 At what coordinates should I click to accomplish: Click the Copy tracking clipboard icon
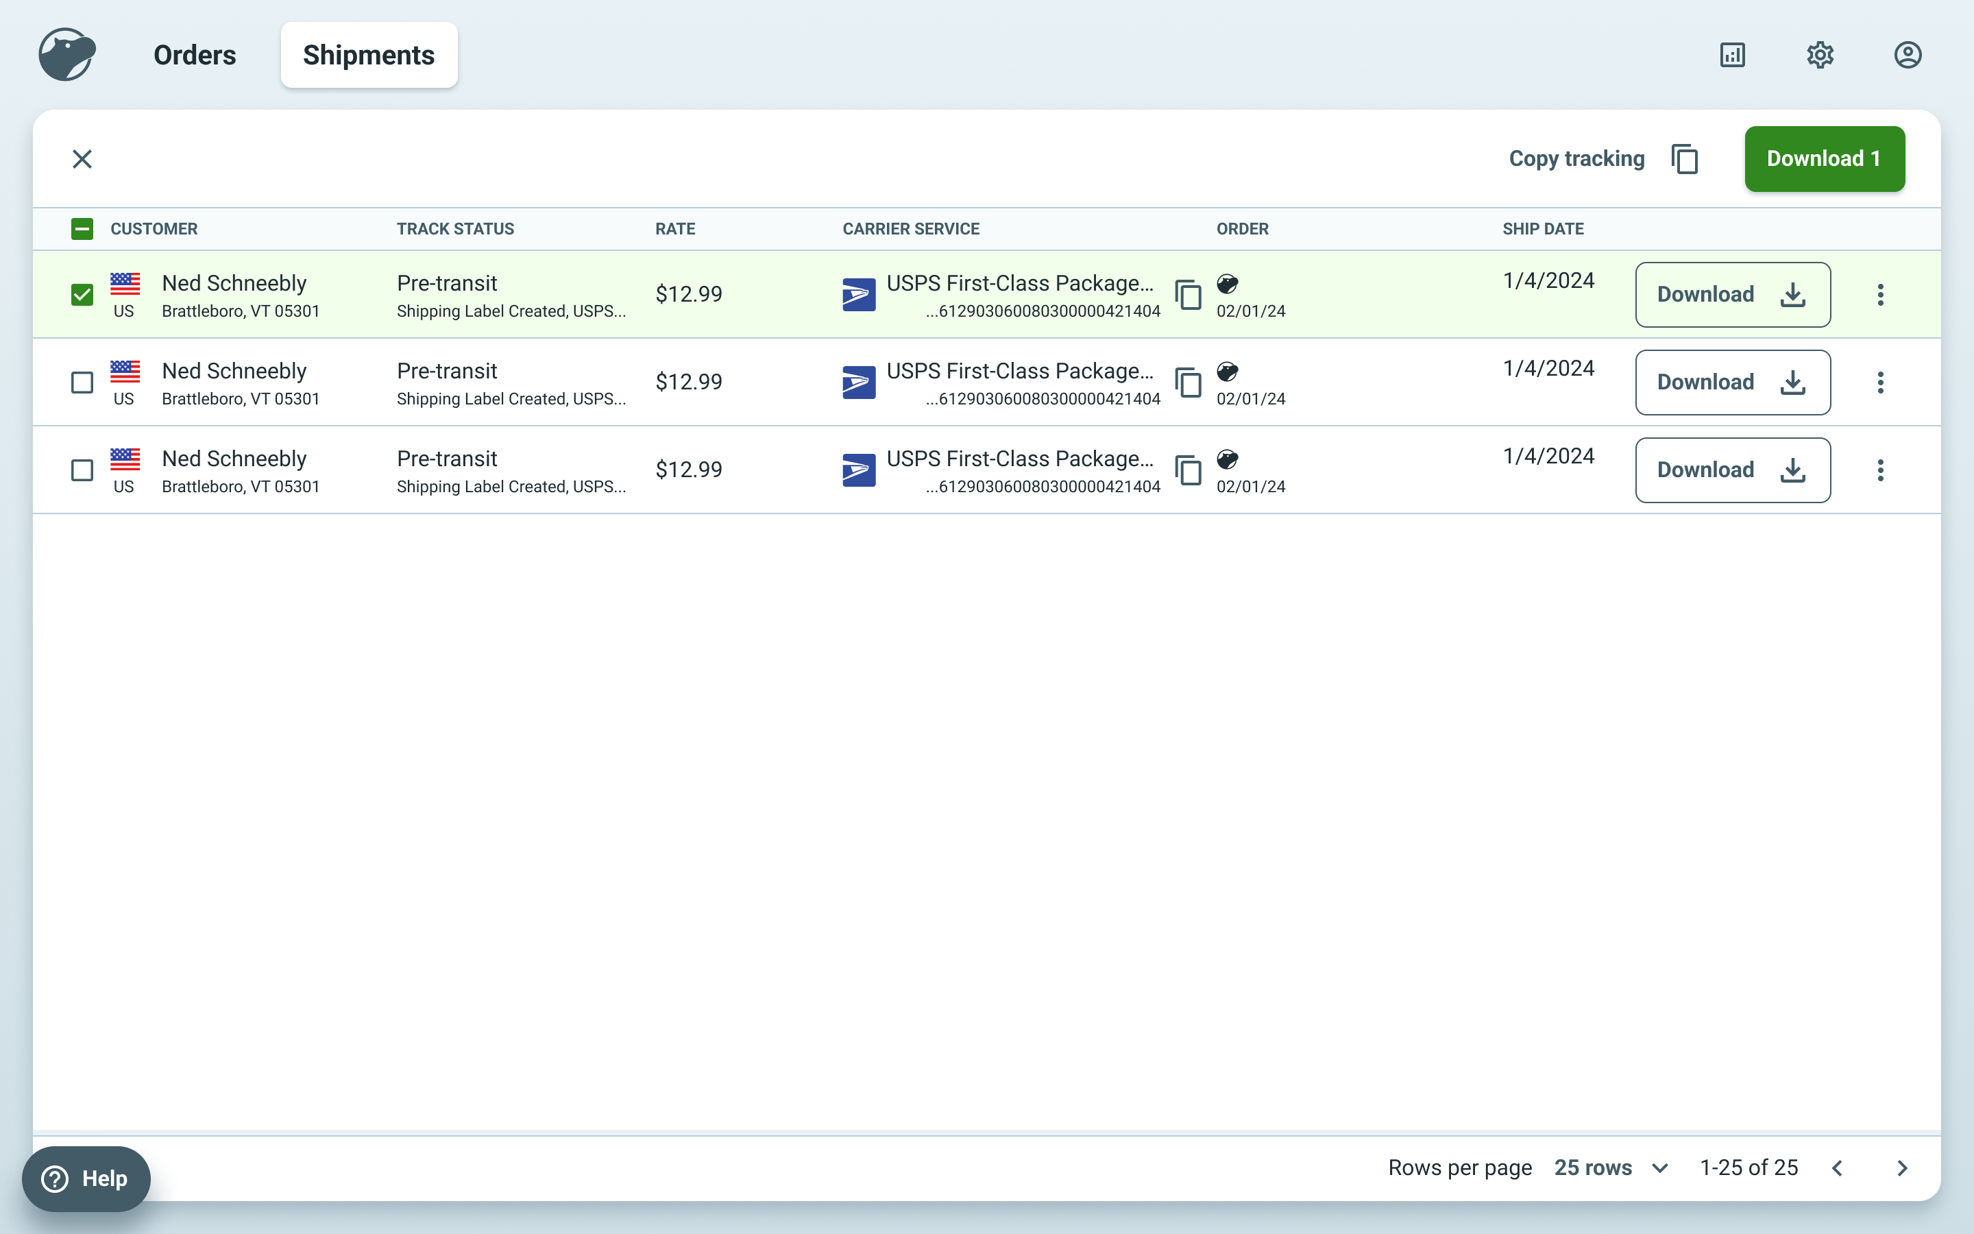click(1685, 158)
